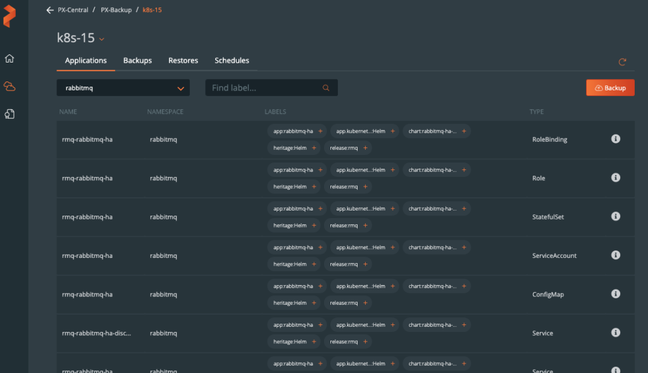Focus the Find label search field
648x373 pixels.
click(265, 89)
